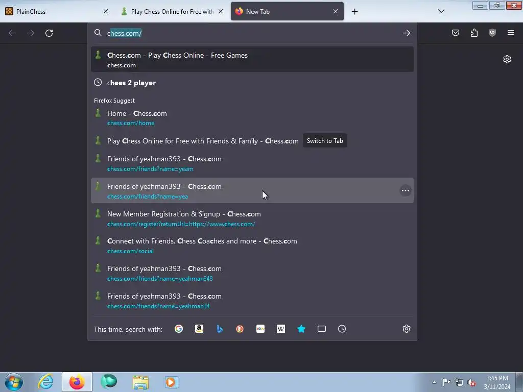Image resolution: width=523 pixels, height=392 pixels.
Task: Reload the page with refresh icon
Action: (x=49, y=33)
